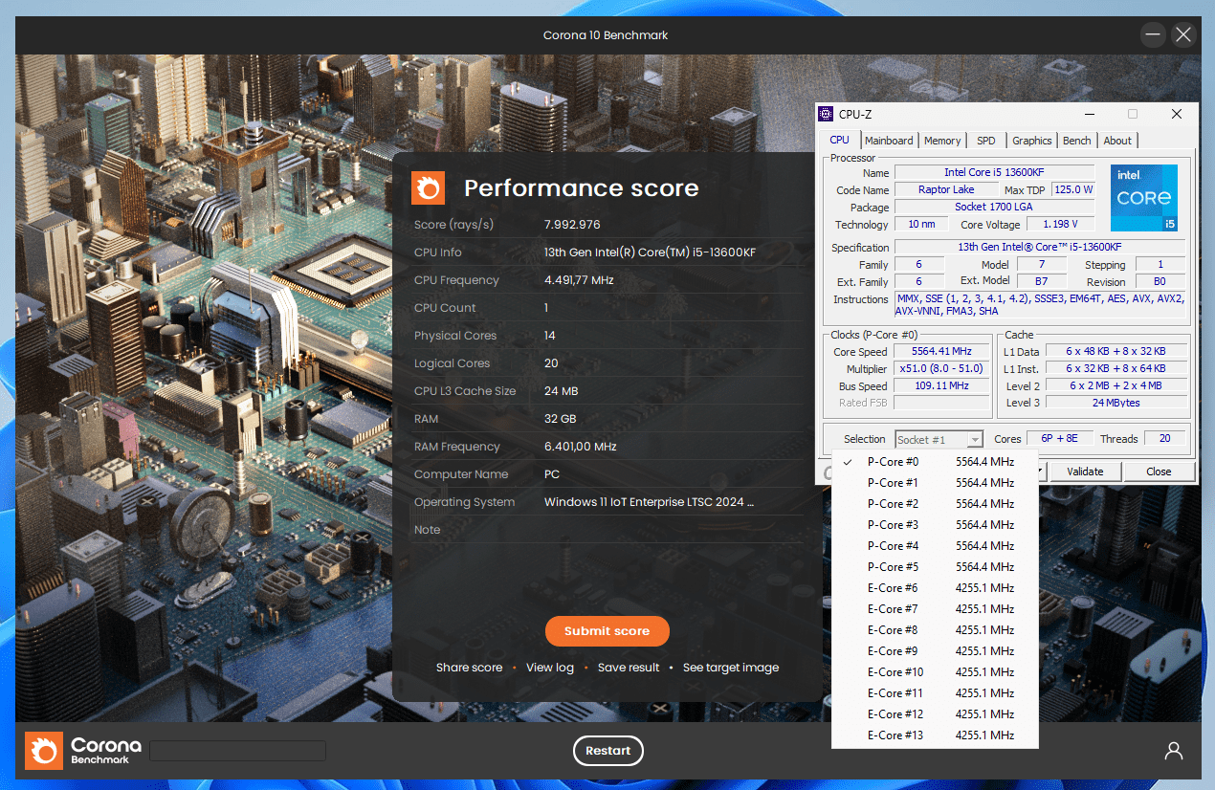1215x790 pixels.
Task: Open the About tab in CPU-Z
Action: click(1117, 141)
